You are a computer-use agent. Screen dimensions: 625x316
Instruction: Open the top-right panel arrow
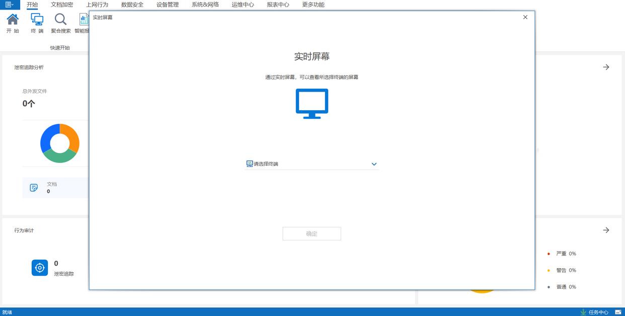pos(606,67)
